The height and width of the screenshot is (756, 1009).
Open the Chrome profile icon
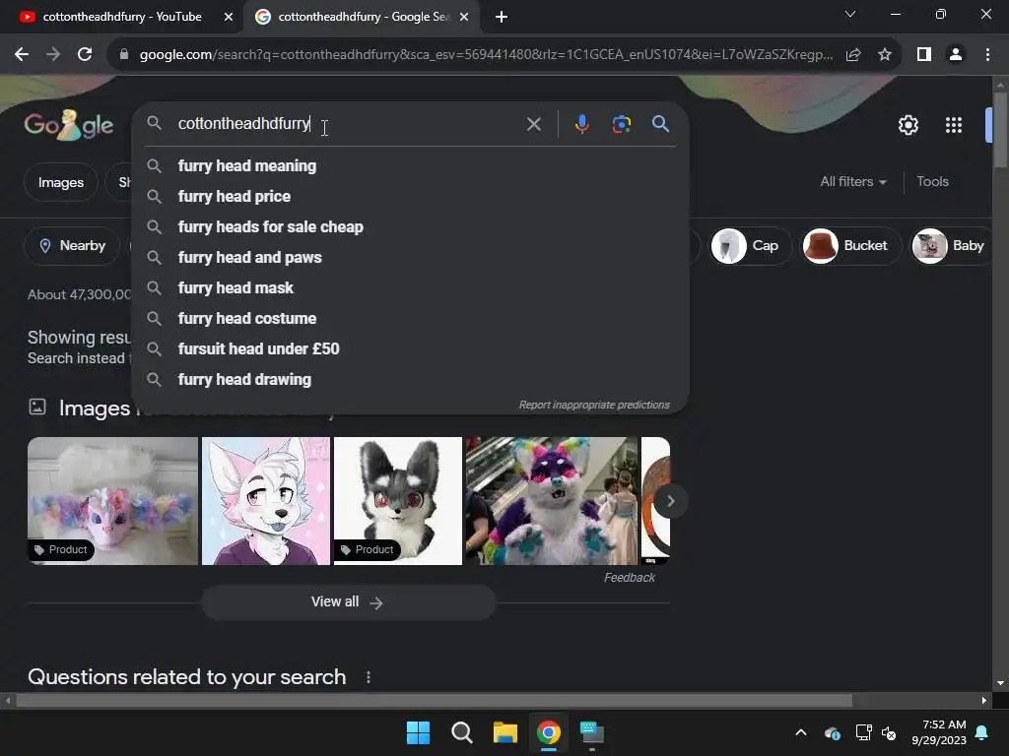click(956, 55)
